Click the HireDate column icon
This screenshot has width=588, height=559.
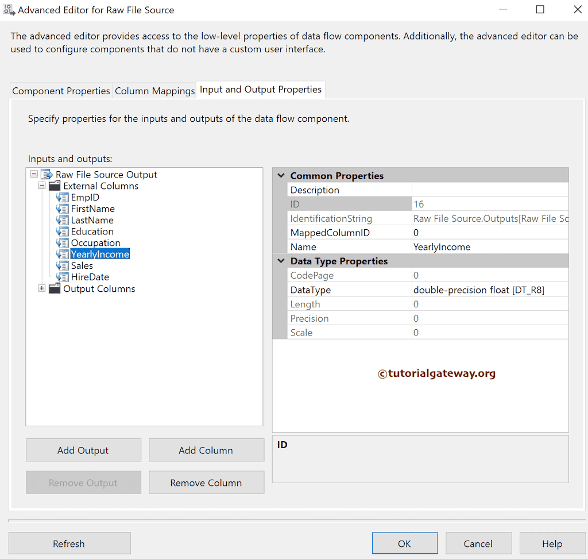[62, 277]
